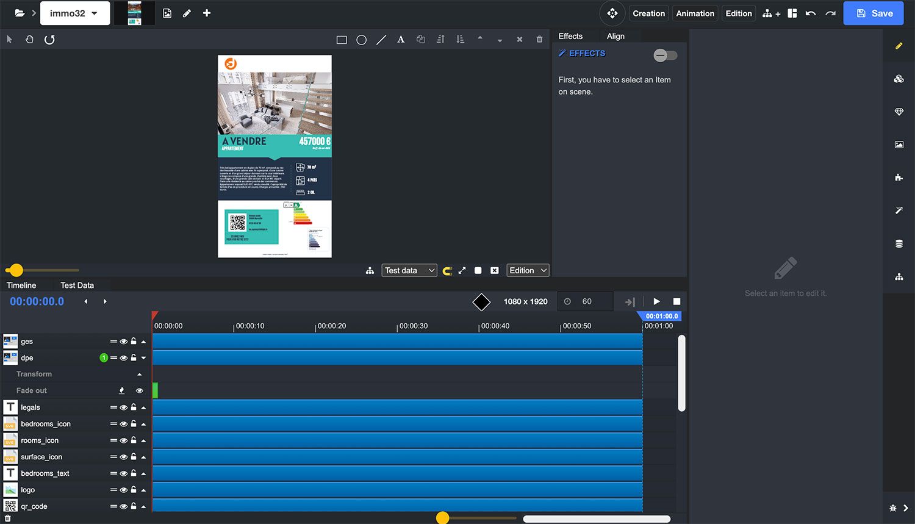Activate the text tool
The image size is (915, 524).
click(401, 40)
